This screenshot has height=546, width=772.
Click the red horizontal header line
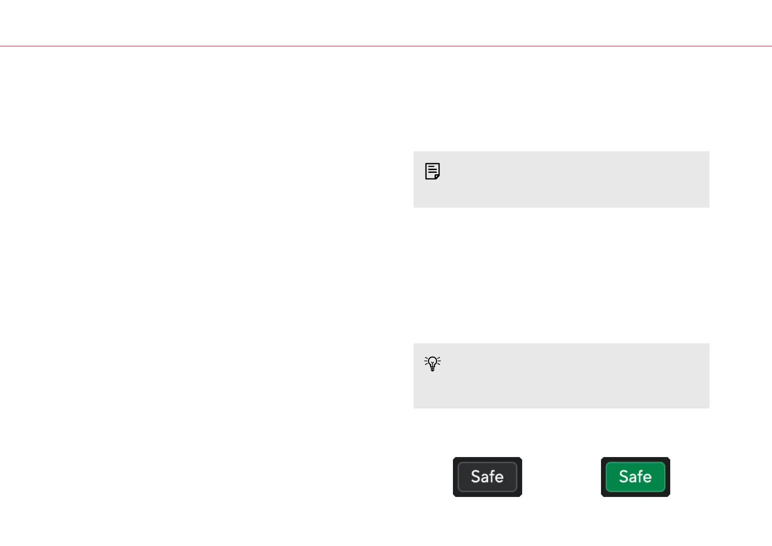(x=386, y=46)
